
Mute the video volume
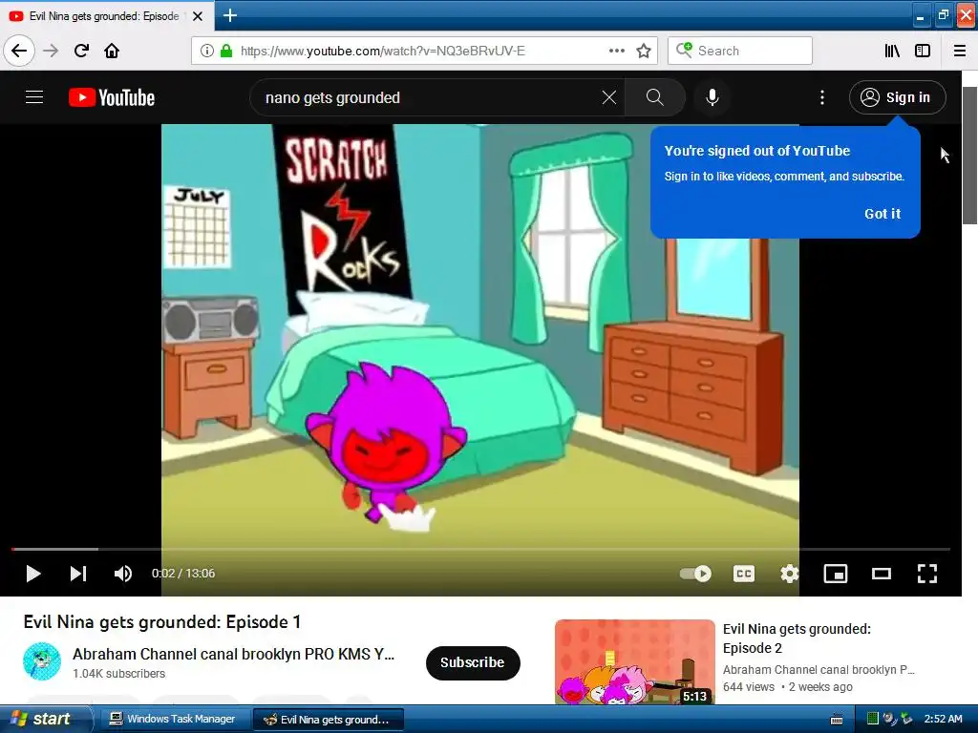(x=123, y=574)
